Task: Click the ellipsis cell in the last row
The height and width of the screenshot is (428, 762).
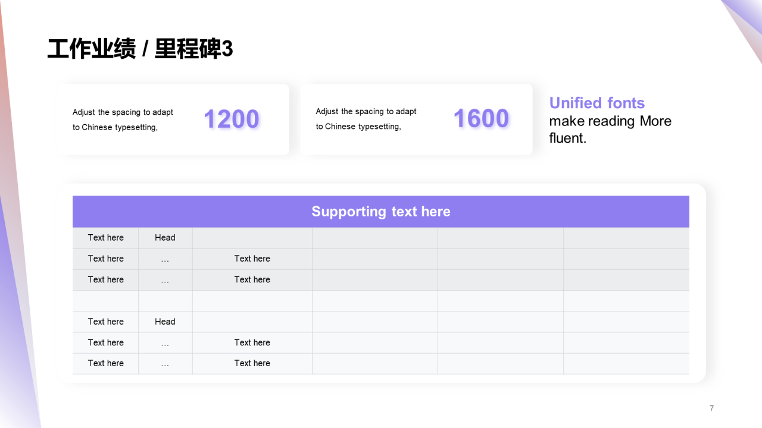Action: pos(165,363)
